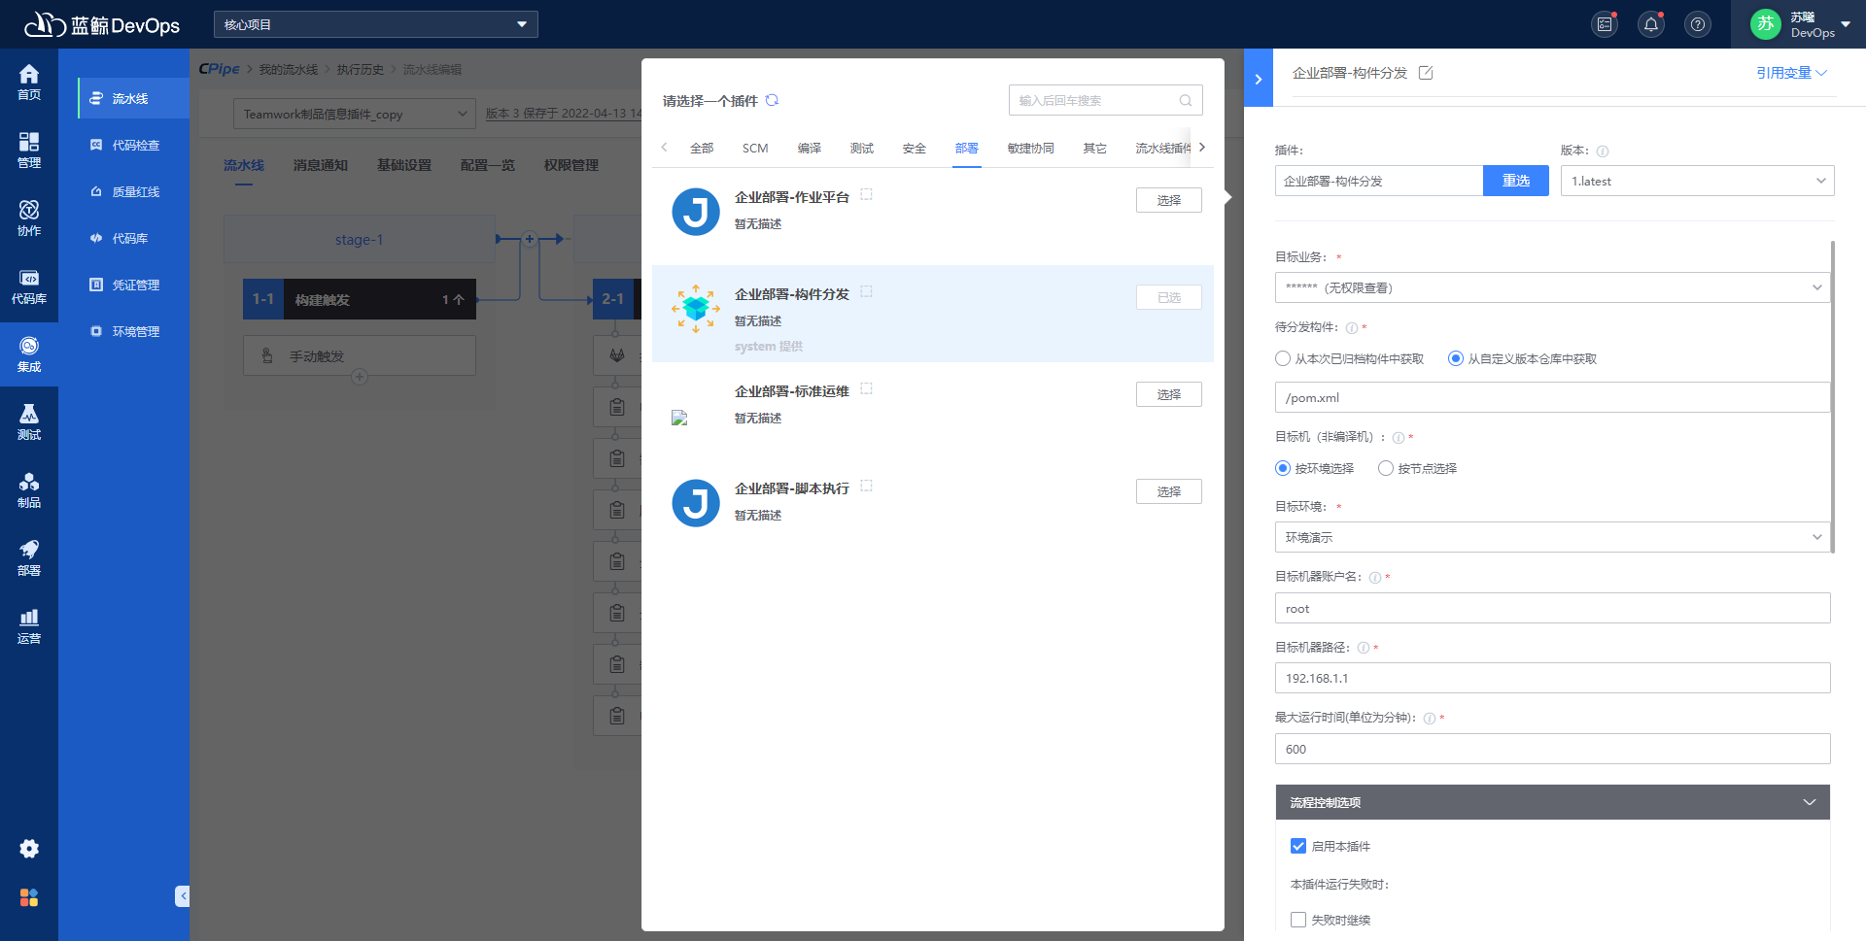Open the notification bell in the top bar

pyautogui.click(x=1651, y=23)
